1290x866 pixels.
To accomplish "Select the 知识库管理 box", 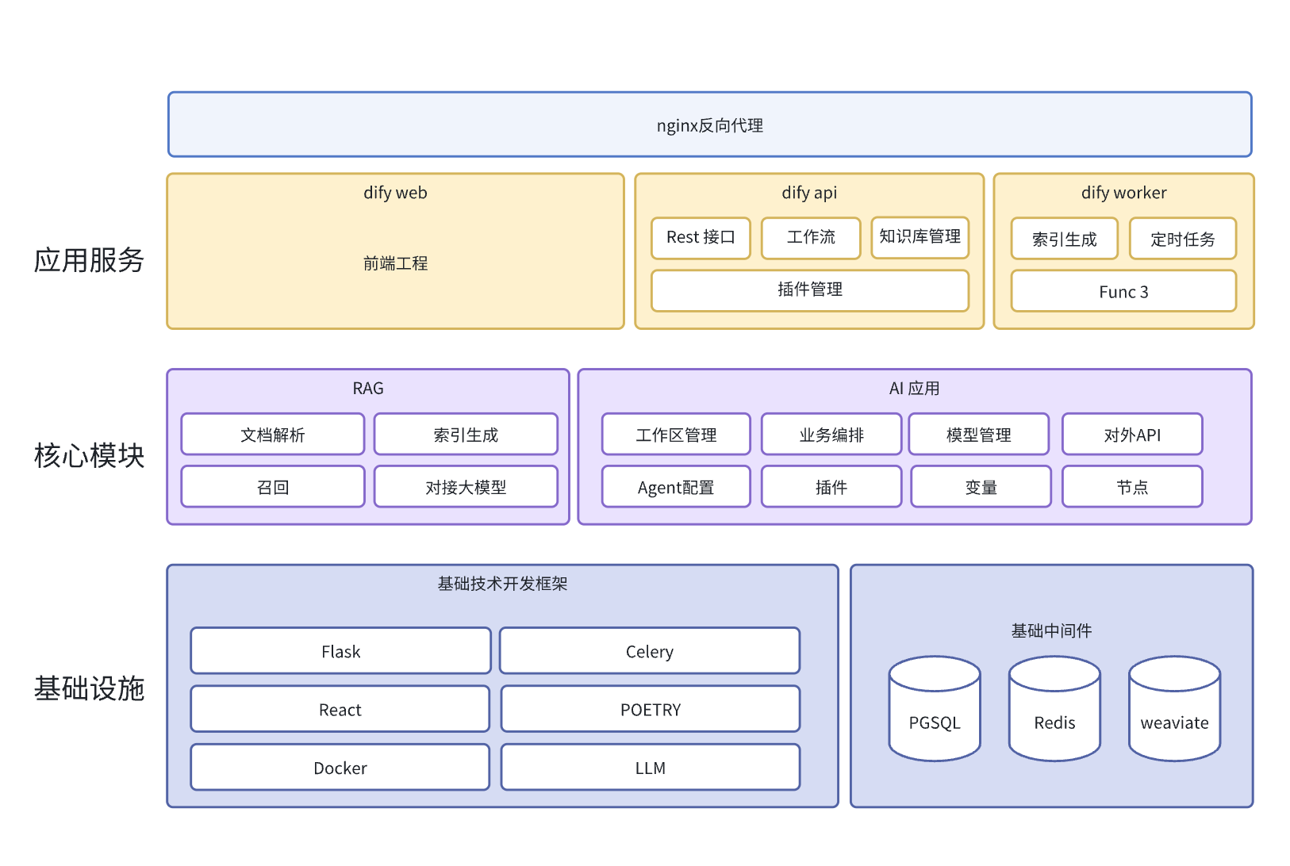I will point(920,237).
